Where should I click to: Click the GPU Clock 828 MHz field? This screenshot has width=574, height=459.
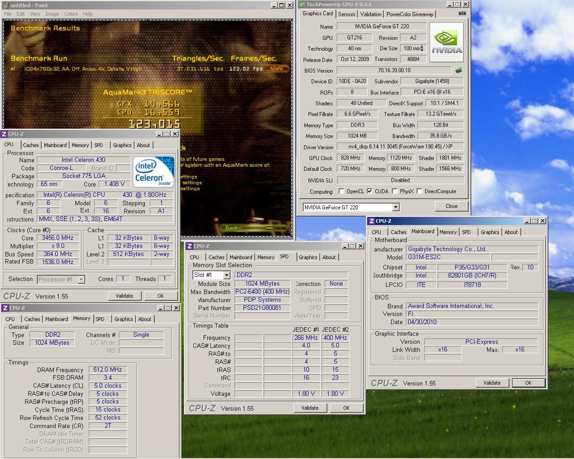(x=350, y=158)
